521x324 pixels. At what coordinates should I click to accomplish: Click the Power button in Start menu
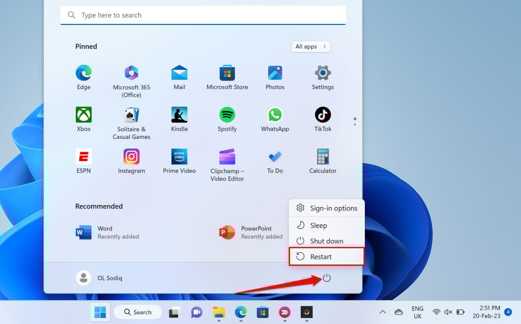[327, 278]
